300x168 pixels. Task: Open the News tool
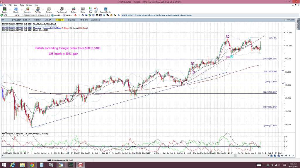pos(83,10)
